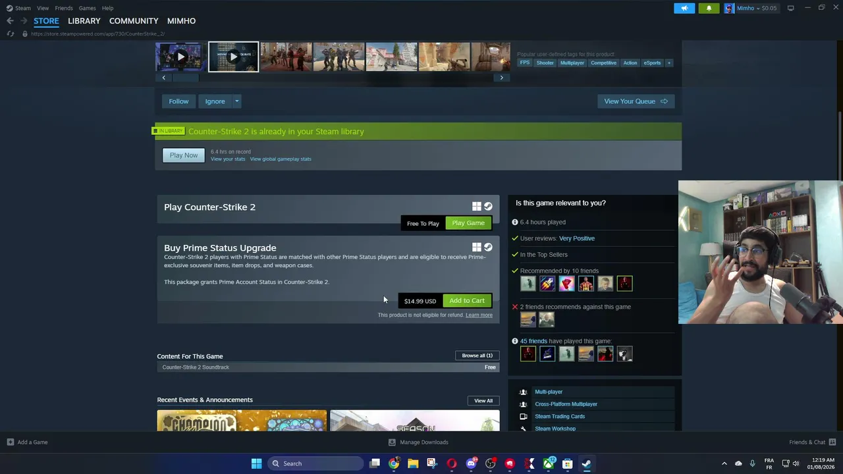Open the notifications bell

[x=709, y=8]
